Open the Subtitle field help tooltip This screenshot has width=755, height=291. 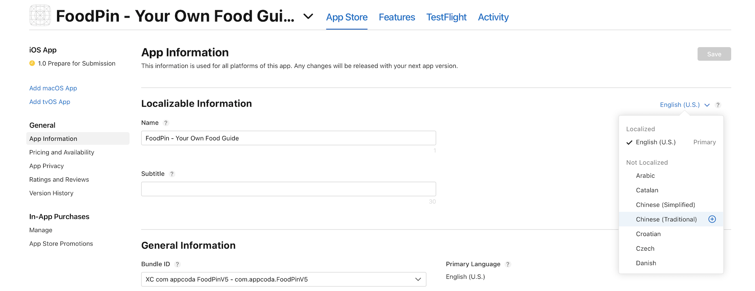pos(172,174)
